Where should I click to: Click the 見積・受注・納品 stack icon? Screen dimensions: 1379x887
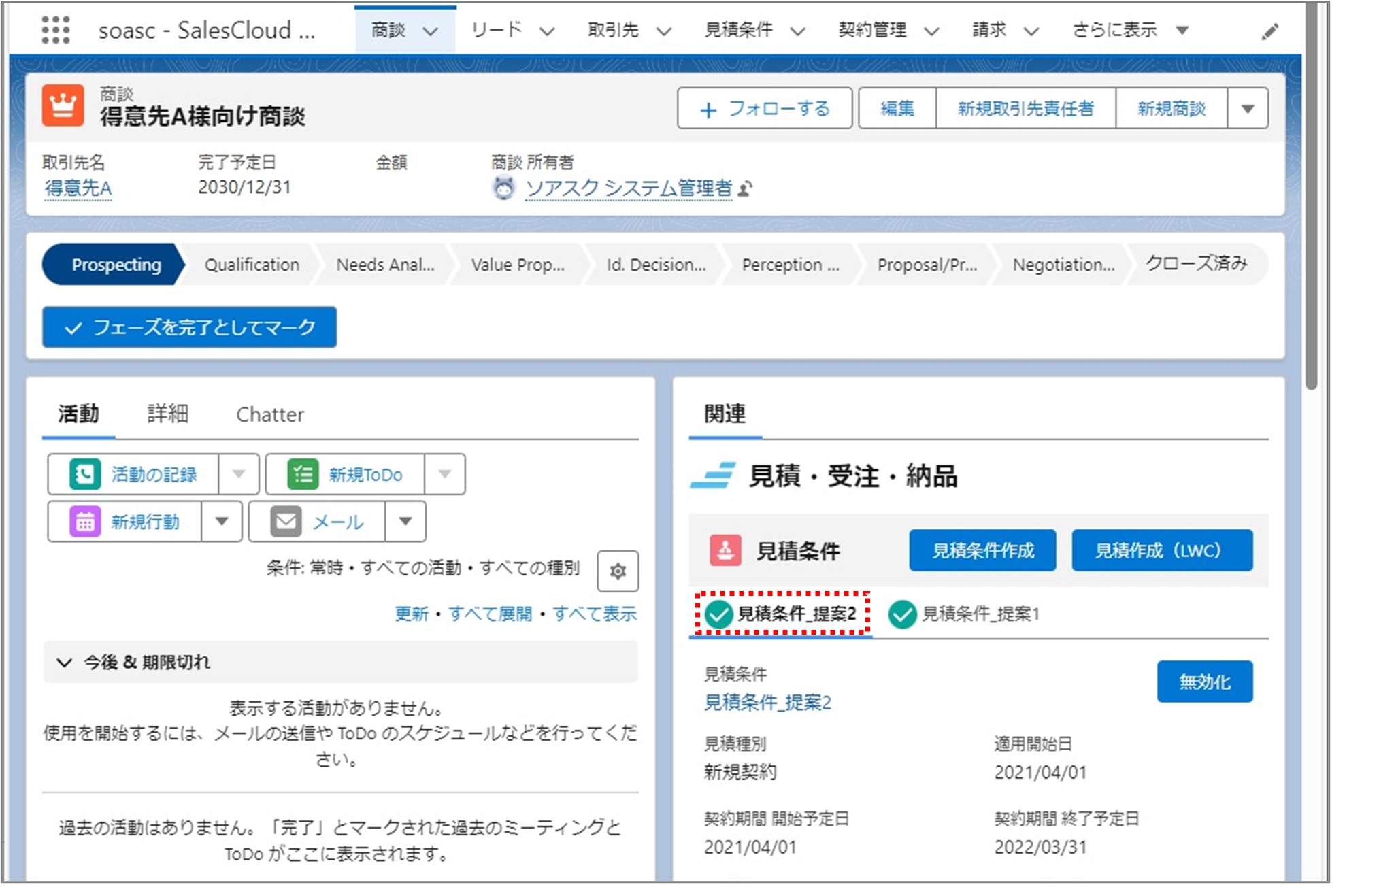coord(712,475)
